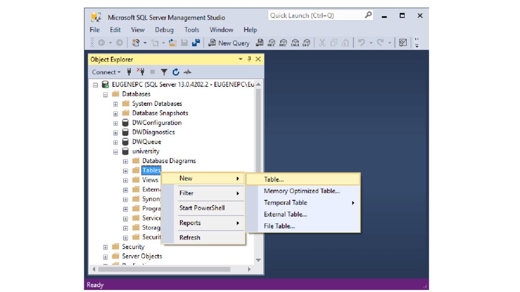Click the Open File folder icon

173,43
